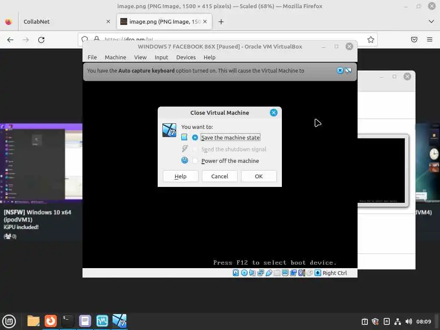Open VirtualBox Input menu
The height and width of the screenshot is (330, 440).
coord(162,57)
